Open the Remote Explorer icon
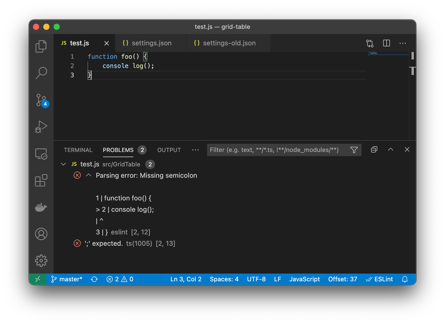The image size is (445, 323). point(41,154)
